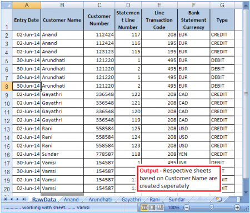Click the Select All corner box
250x213 pixels.
(x=7, y=5)
